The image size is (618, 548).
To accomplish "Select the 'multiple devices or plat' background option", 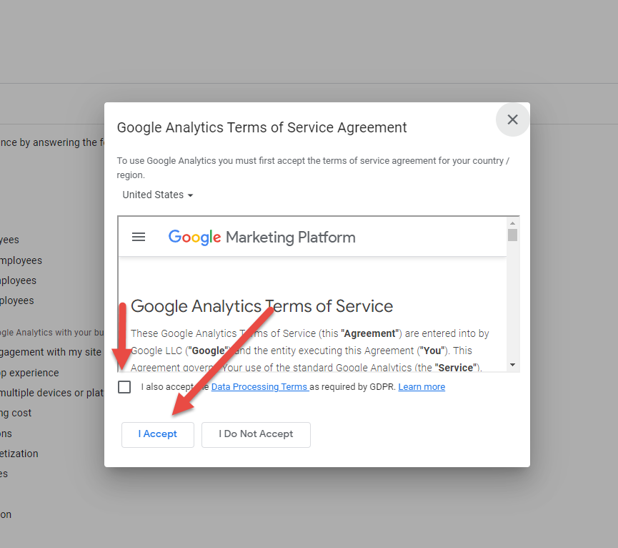I will point(51,393).
